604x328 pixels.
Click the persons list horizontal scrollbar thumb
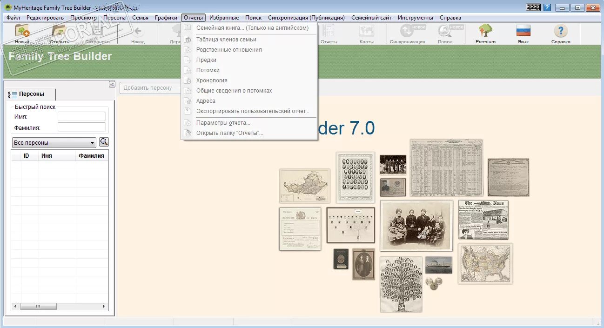pyautogui.click(x=38, y=307)
